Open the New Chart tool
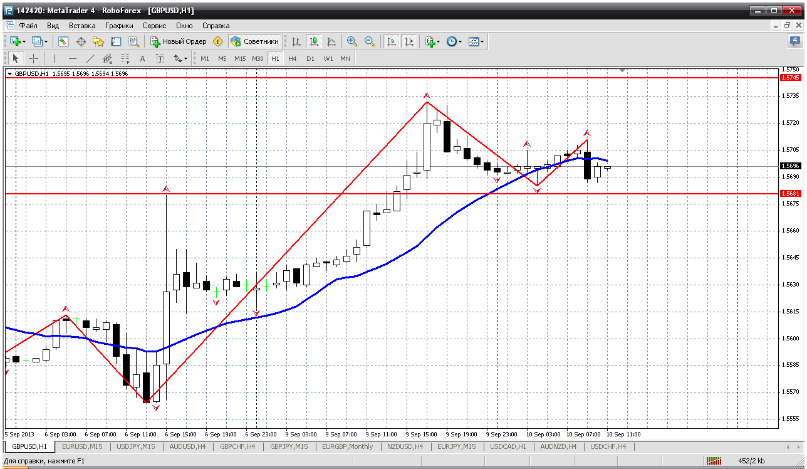The height and width of the screenshot is (469, 807). 17,41
